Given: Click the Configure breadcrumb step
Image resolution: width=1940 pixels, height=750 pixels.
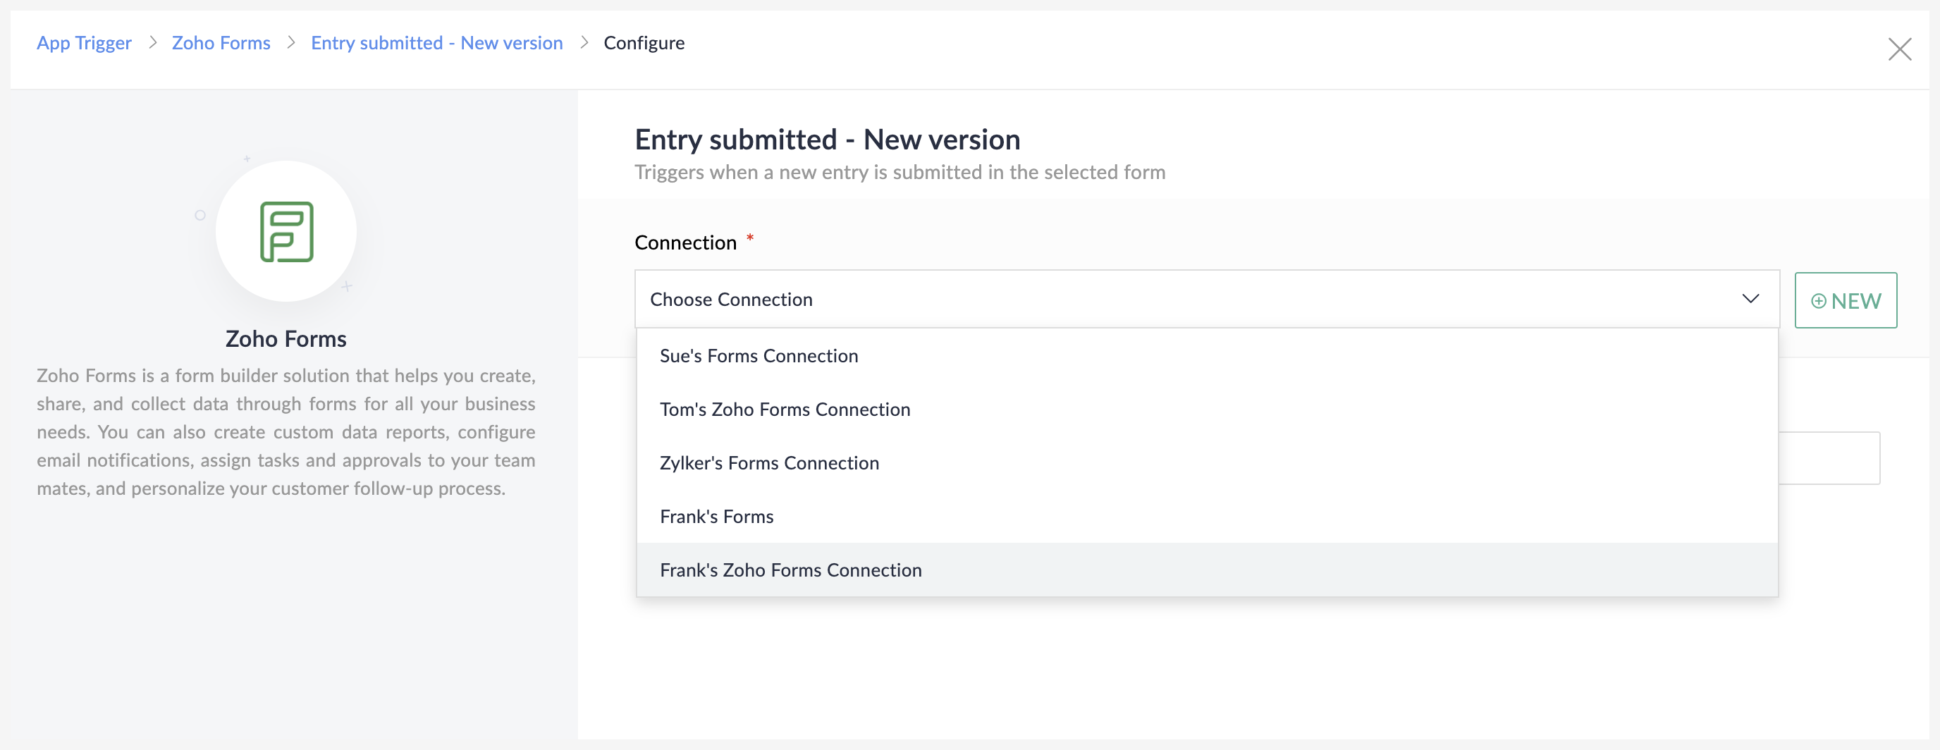Looking at the screenshot, I should click(x=644, y=43).
